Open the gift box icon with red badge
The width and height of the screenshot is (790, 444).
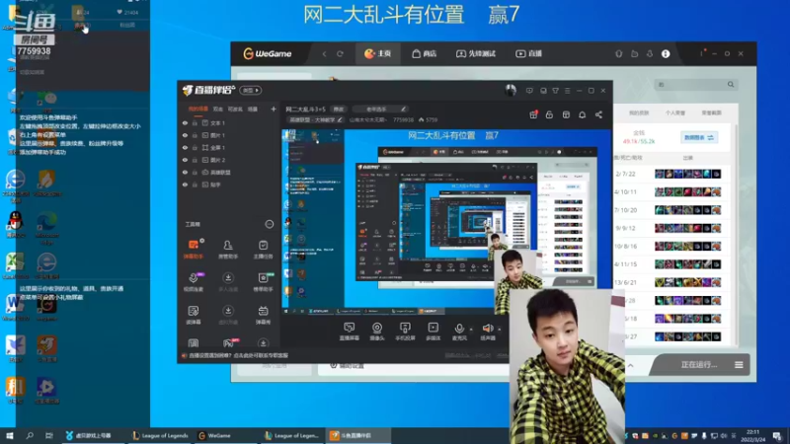point(533,114)
